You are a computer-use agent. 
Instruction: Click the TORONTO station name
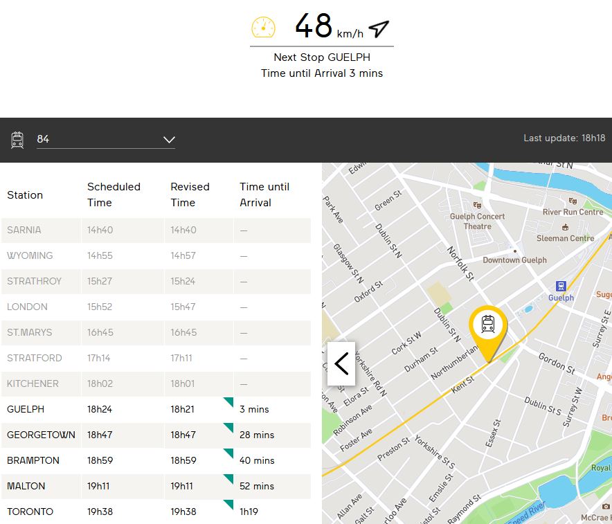point(30,512)
